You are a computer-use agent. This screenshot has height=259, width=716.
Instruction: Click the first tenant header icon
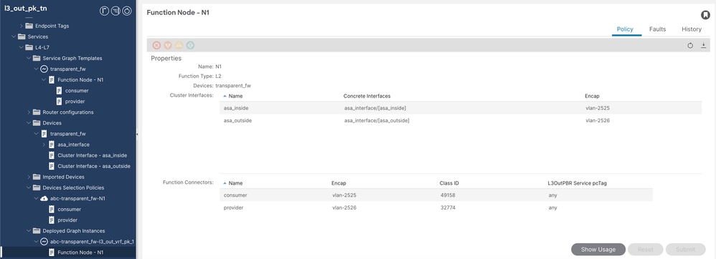(104, 11)
